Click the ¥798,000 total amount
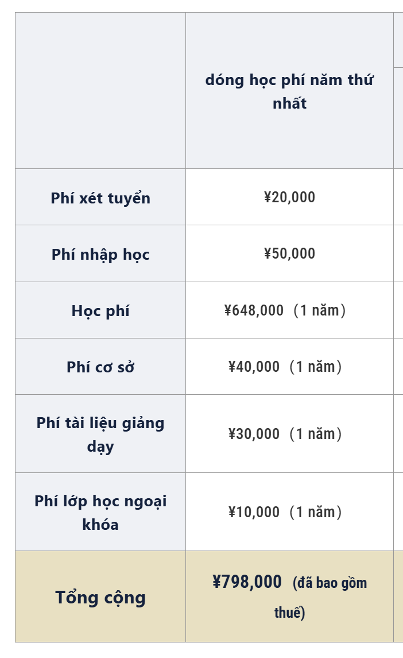 tap(247, 582)
